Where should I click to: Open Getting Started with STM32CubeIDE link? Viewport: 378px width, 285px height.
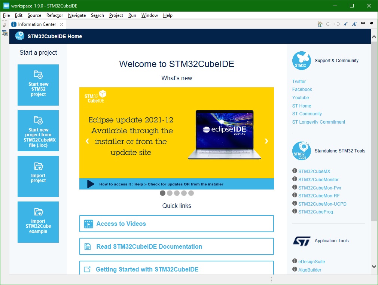pos(177,268)
